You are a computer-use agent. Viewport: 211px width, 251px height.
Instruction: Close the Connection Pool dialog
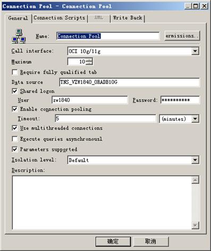pos(204,6)
